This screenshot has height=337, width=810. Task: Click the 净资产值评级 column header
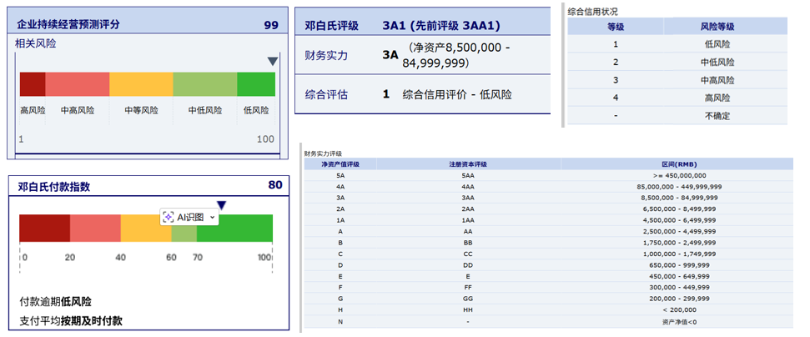tap(340, 164)
